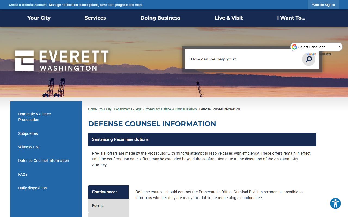
Task: Open the I Want To... menu
Action: (x=291, y=18)
